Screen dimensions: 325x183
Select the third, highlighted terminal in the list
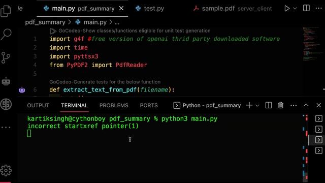pyautogui.click(x=319, y=140)
